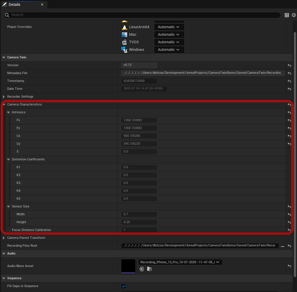Browse to the audio asset in Content Browser
This screenshot has width=297, height=292.
point(149,269)
